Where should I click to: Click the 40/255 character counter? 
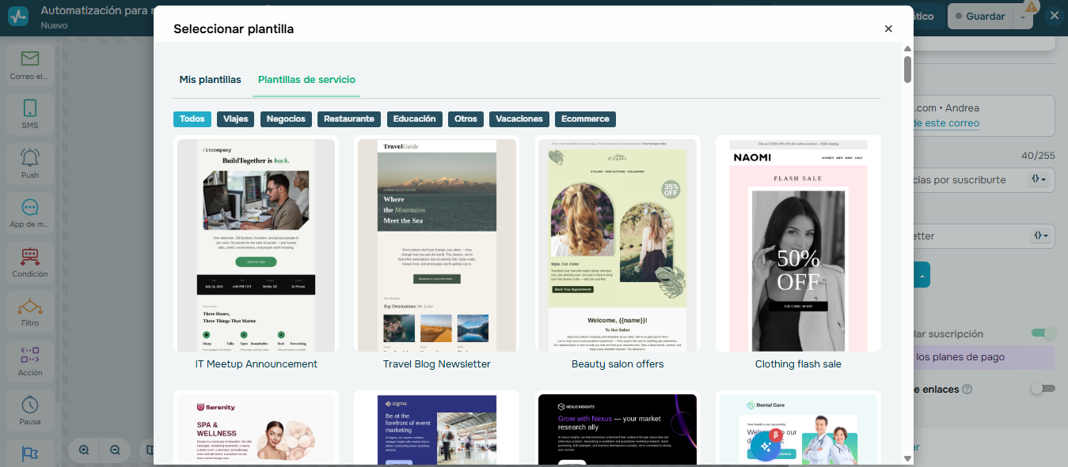click(1038, 156)
